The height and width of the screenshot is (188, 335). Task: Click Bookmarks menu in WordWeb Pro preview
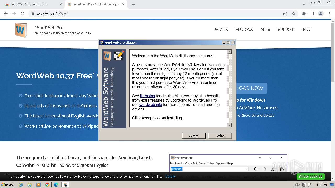point(177,163)
